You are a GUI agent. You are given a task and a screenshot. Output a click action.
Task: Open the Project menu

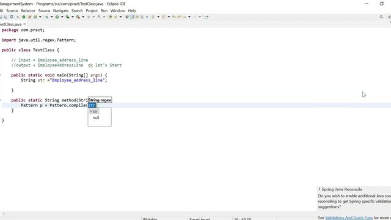(92, 11)
